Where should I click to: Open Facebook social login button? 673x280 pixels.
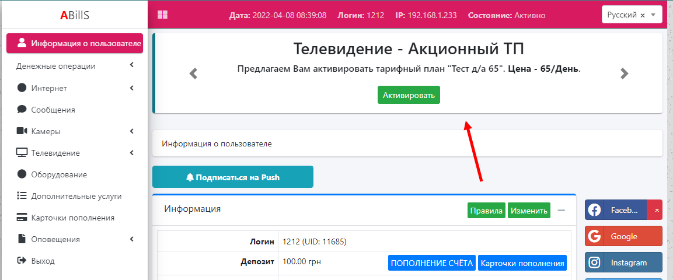[616, 210]
